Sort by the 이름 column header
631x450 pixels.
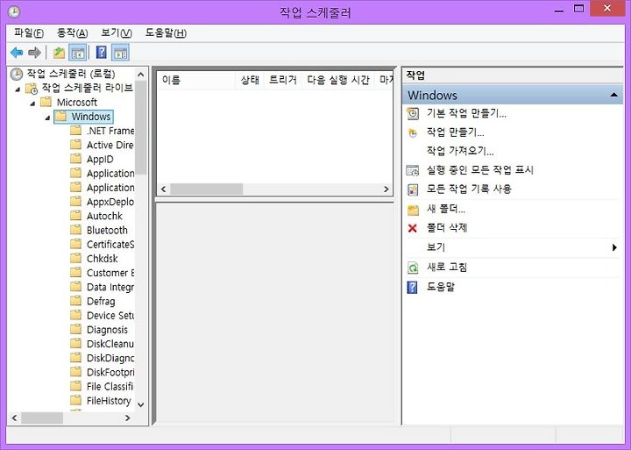195,80
